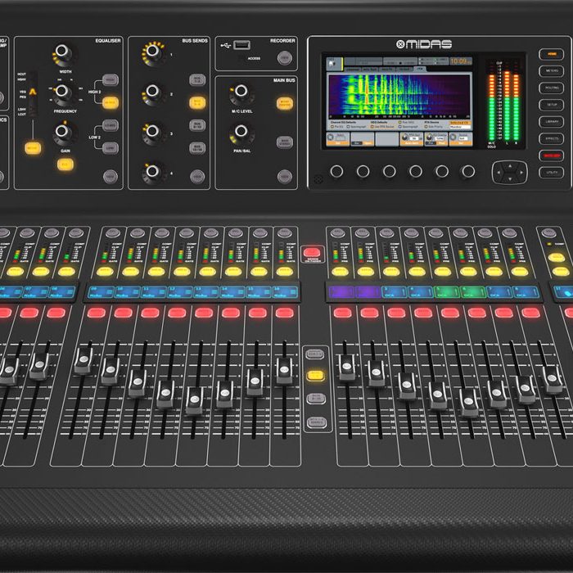Viewport: 573px width, 573px height.
Task: Select the LO MID equaliser band button
Action: [x=110, y=125]
